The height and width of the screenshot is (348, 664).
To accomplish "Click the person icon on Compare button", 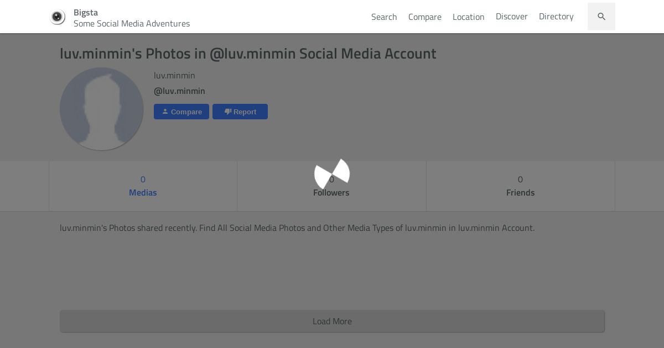I will pos(165,112).
